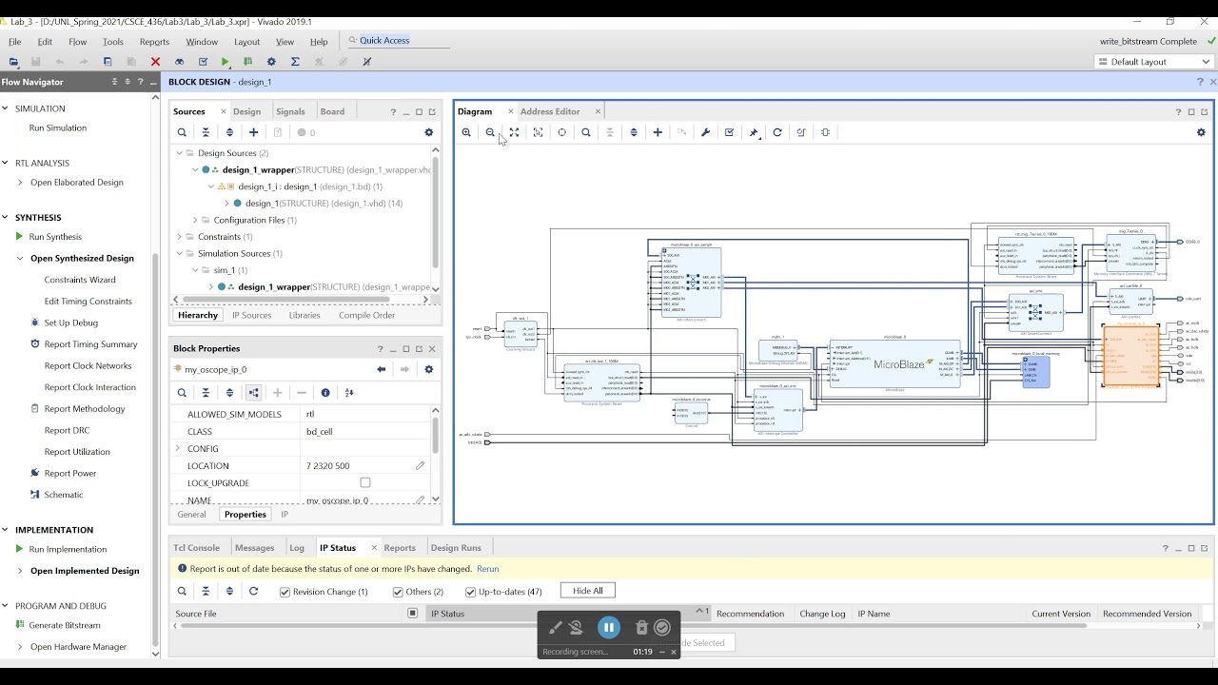Click the Hide All button

[588, 591]
